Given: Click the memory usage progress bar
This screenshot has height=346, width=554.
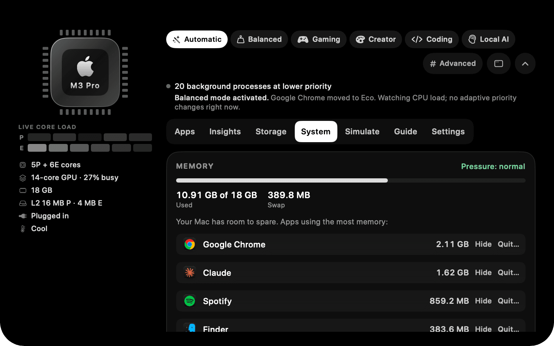Looking at the screenshot, I should 351,180.
